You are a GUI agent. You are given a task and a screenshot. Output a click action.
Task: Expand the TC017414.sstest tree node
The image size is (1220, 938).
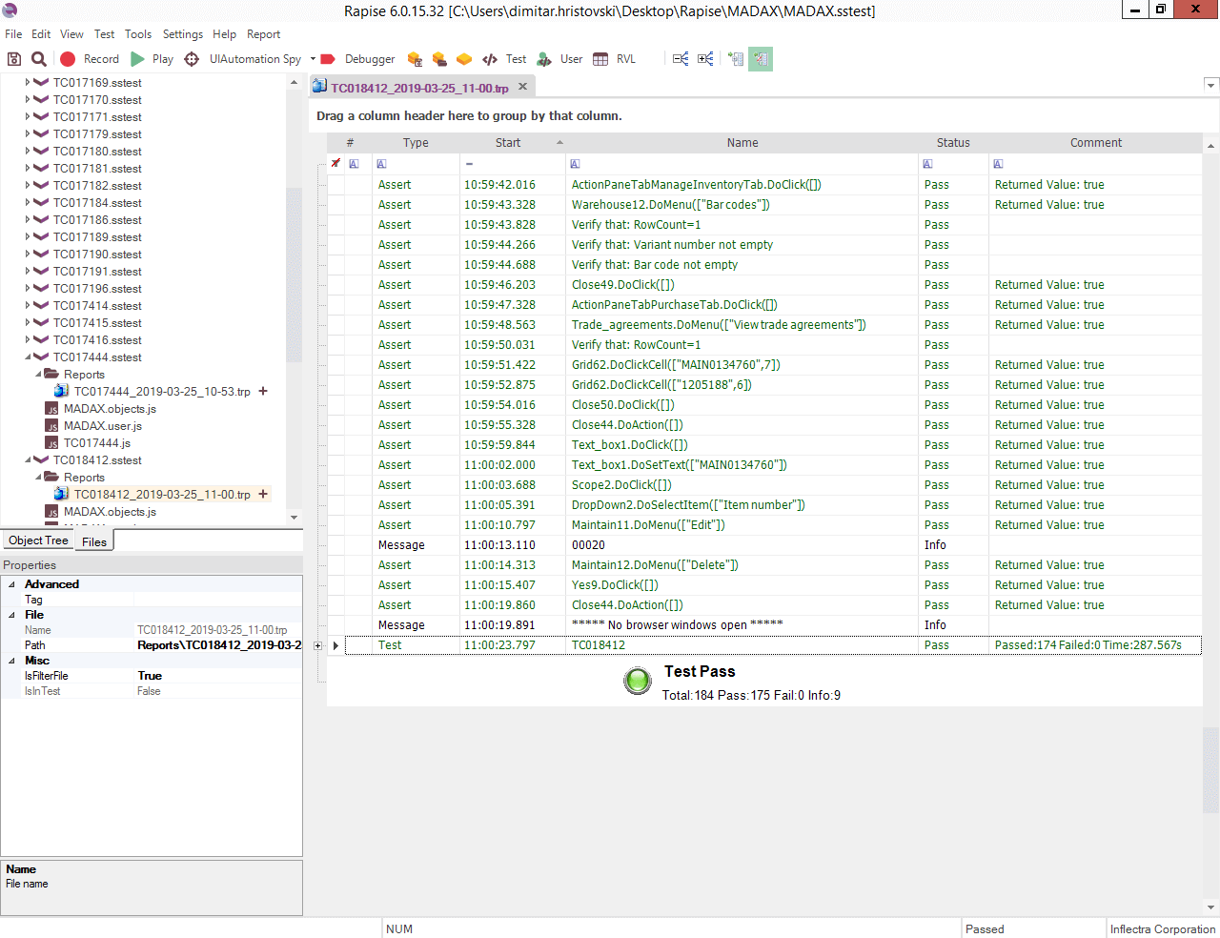point(28,305)
